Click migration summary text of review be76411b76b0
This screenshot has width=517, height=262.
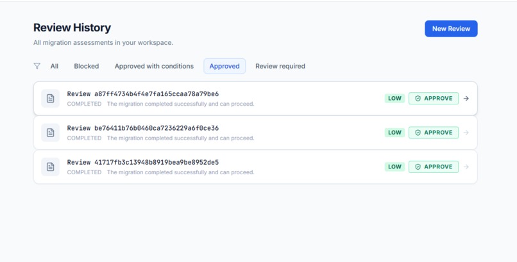[x=181, y=138]
